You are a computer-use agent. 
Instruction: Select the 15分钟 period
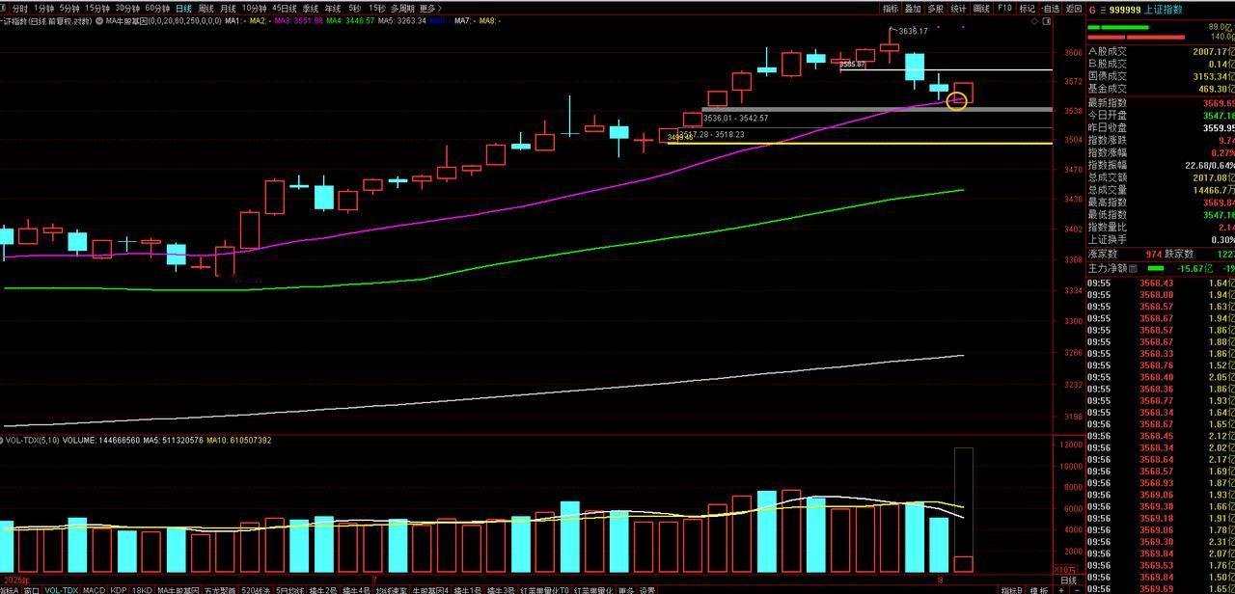coord(97,8)
